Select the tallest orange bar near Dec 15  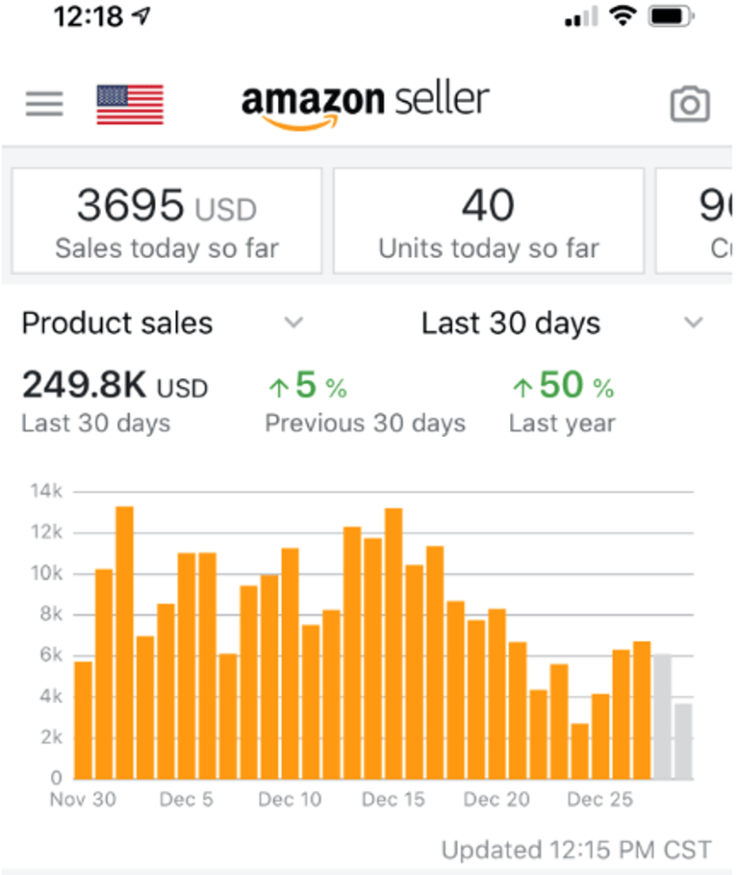(394, 643)
